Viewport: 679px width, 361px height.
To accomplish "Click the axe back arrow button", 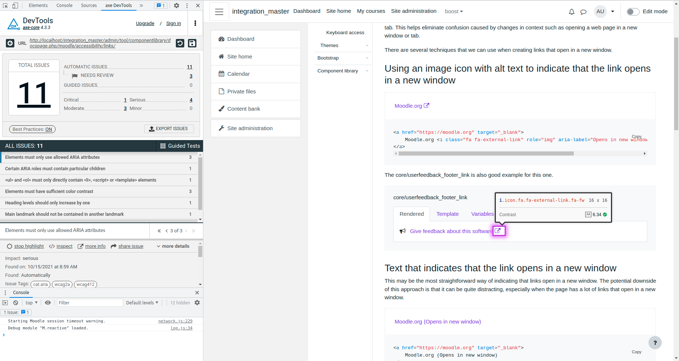I will pos(10,43).
